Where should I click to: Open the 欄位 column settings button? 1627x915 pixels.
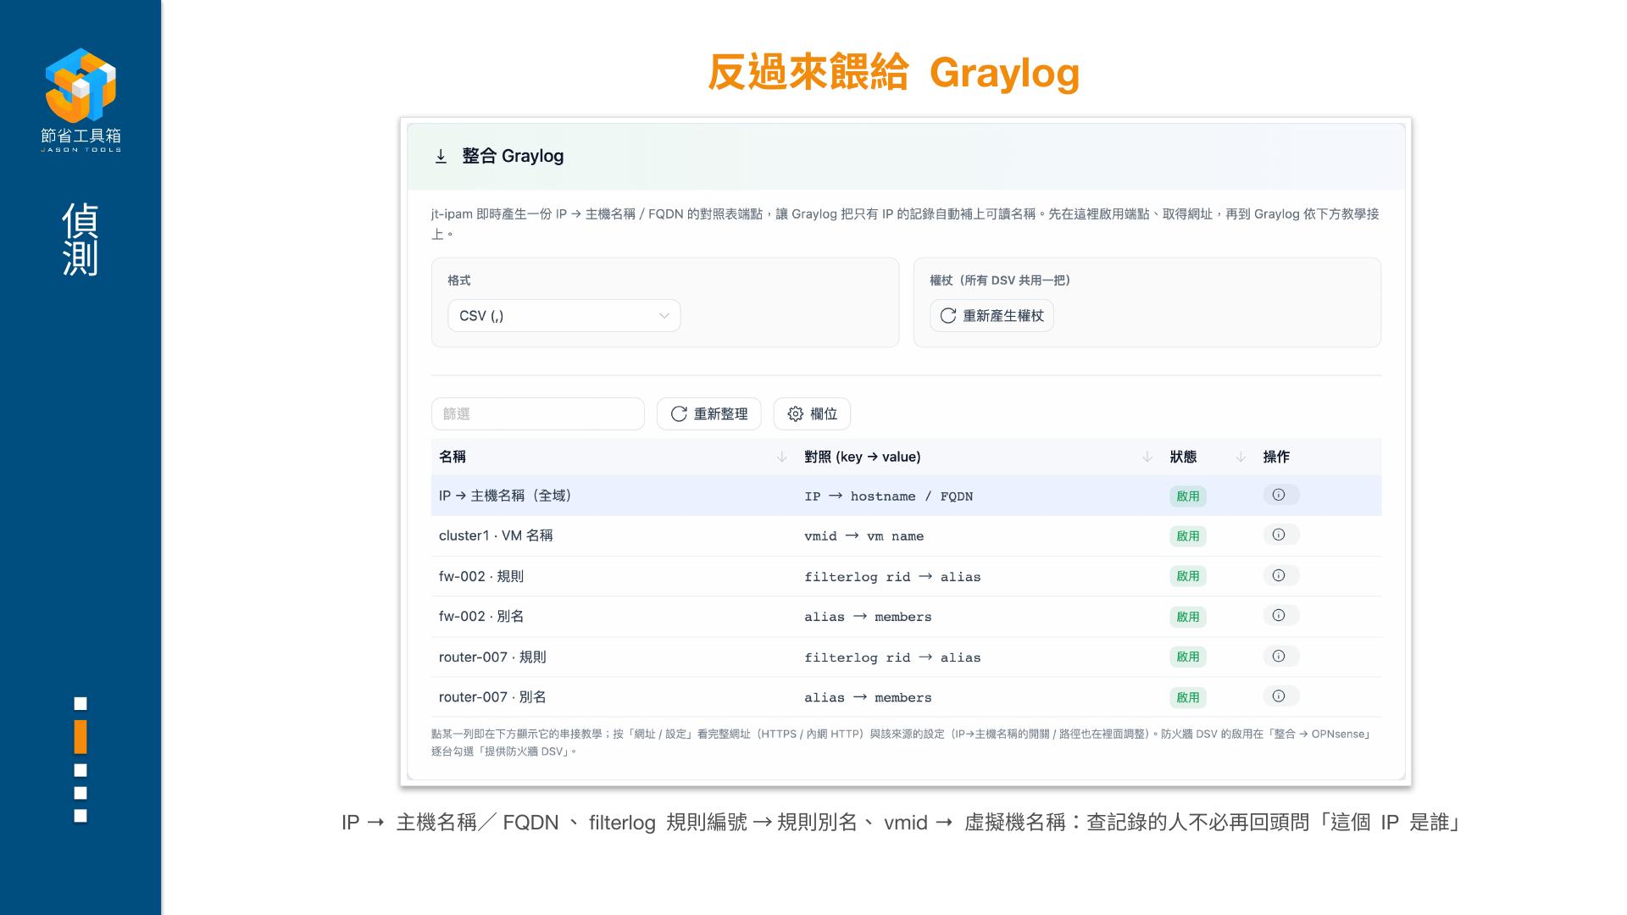click(812, 413)
